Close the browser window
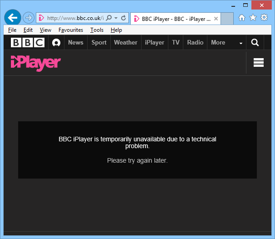The height and width of the screenshot is (239, 275). coord(262,5)
